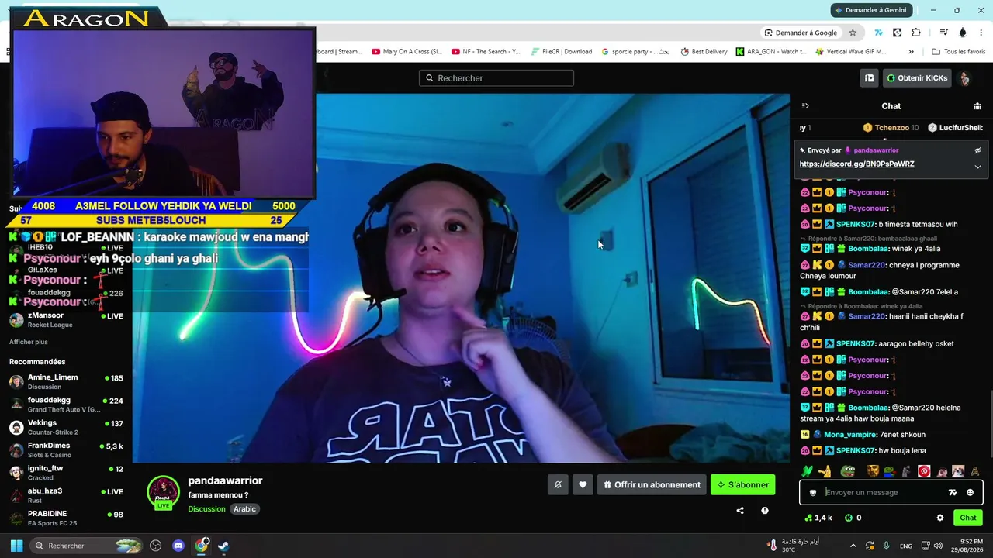This screenshot has width=993, height=558.
Task: Click the channel points 1,4 k counter
Action: (x=818, y=518)
